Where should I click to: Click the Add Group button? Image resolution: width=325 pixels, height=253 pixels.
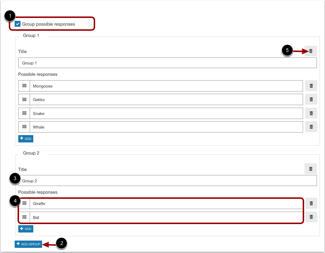(29, 244)
